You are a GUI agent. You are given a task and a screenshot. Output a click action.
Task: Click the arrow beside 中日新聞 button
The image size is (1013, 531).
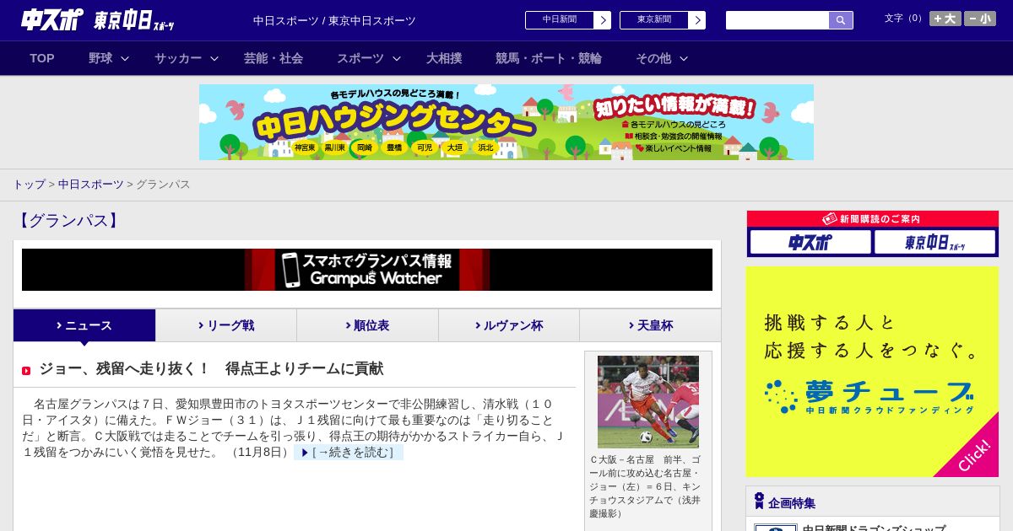point(602,20)
